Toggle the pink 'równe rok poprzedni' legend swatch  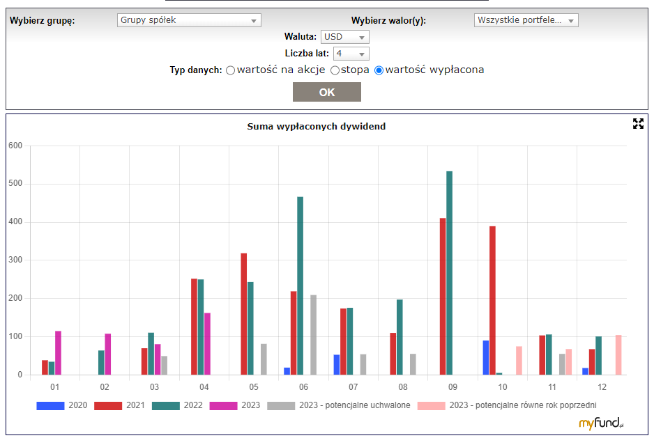[432, 405]
